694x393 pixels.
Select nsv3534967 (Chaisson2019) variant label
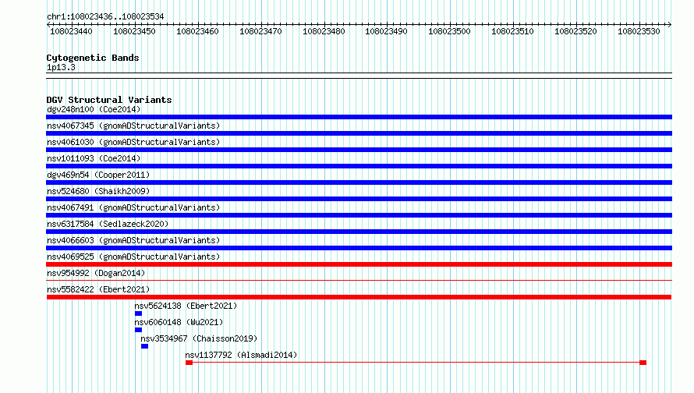tap(199, 338)
